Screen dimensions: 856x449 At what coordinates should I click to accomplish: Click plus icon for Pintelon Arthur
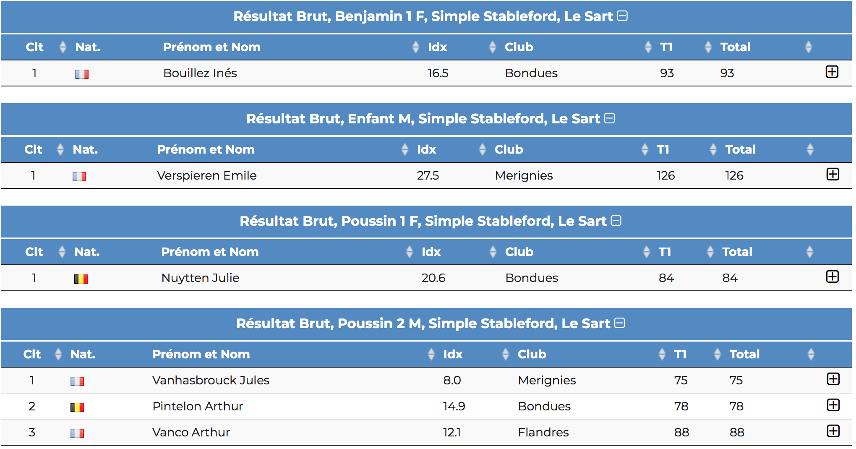pos(833,405)
